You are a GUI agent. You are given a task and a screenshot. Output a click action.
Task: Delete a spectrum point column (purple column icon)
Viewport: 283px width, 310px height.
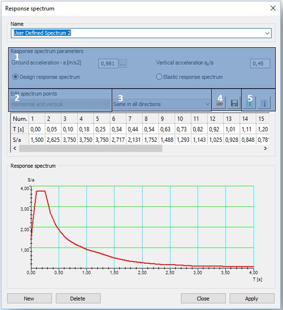pos(264,103)
